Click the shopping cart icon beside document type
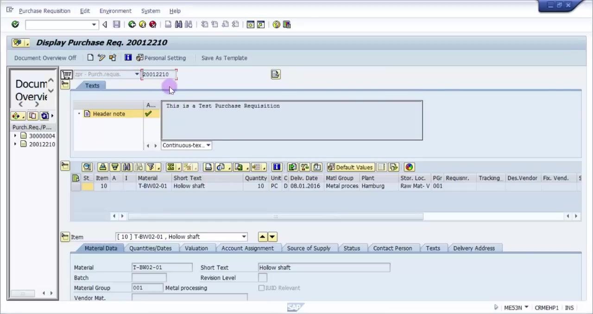The image size is (593, 314). 67,75
